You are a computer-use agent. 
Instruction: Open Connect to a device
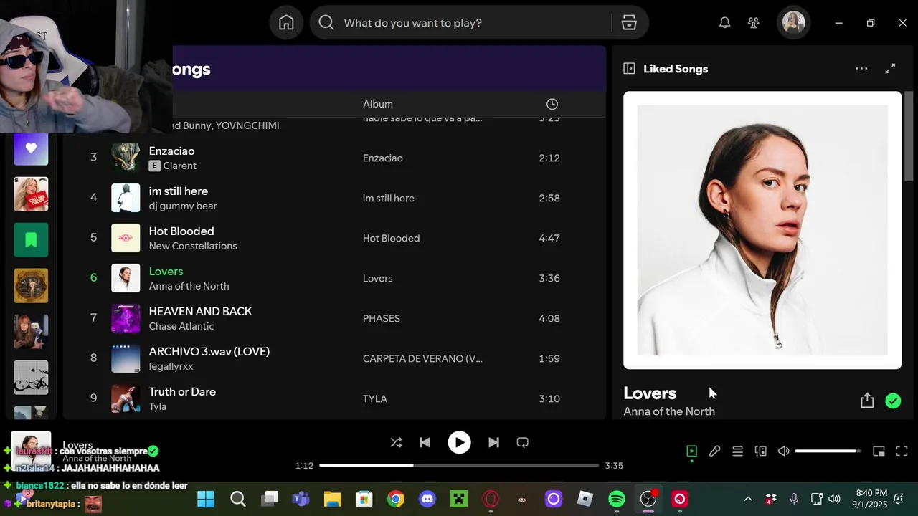760,451
